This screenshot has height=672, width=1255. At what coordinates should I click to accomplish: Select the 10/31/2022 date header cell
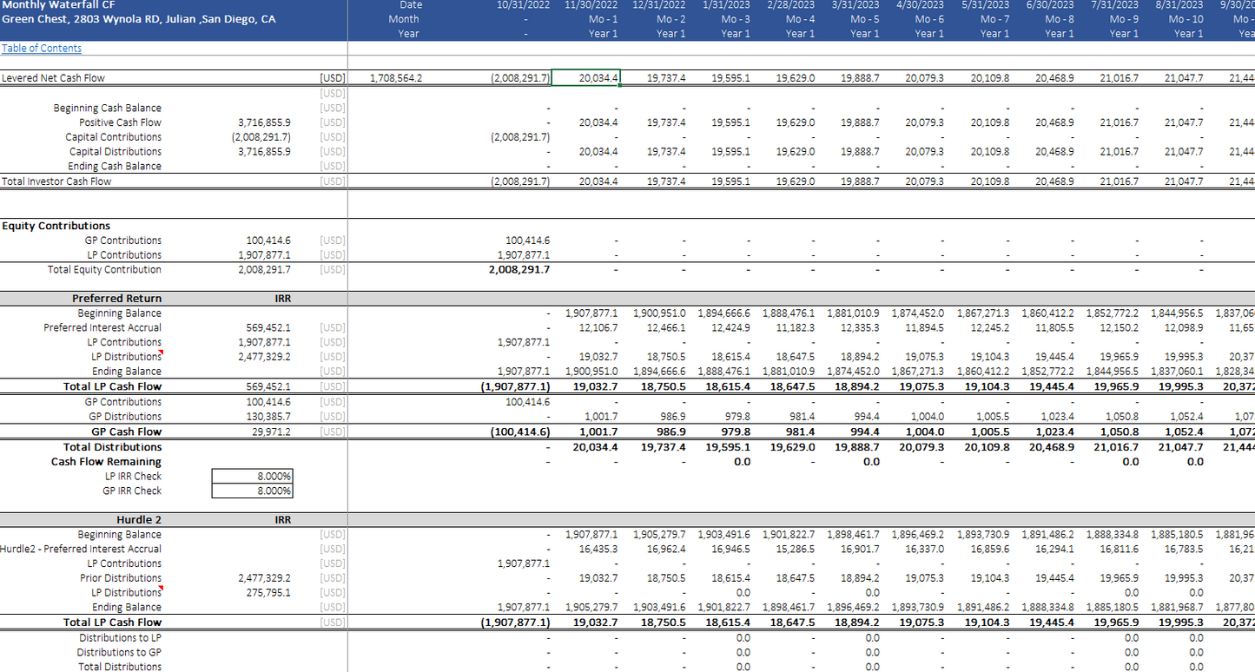point(523,5)
